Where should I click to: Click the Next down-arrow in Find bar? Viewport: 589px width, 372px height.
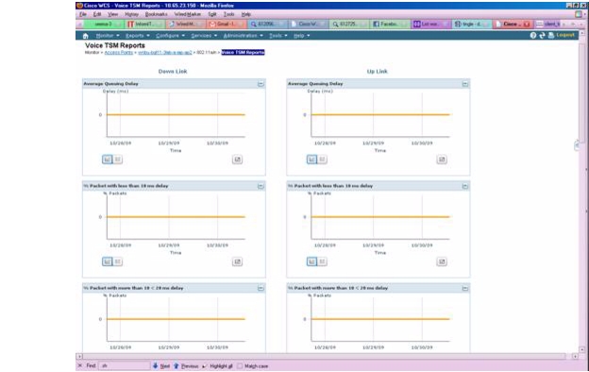(155, 365)
